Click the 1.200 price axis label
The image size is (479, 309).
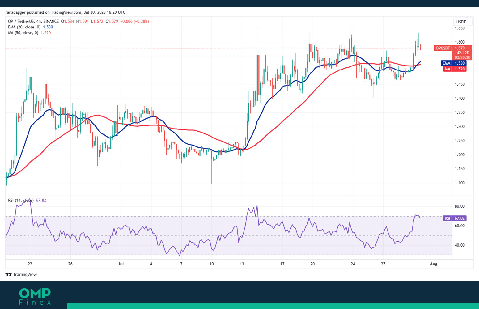[x=460, y=155]
